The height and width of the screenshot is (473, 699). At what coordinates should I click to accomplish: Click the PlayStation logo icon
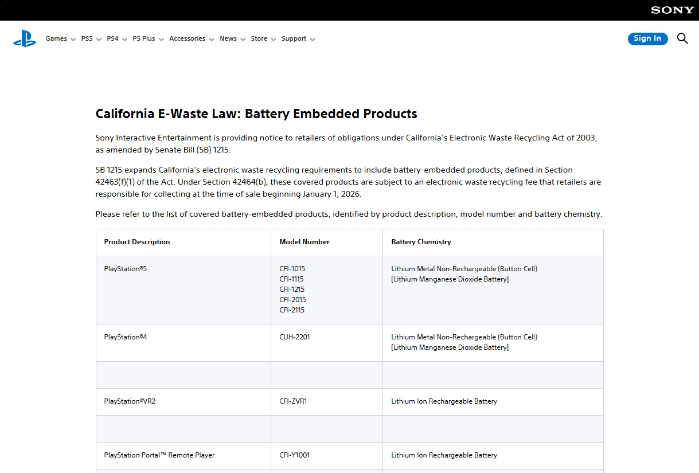pyautogui.click(x=25, y=38)
